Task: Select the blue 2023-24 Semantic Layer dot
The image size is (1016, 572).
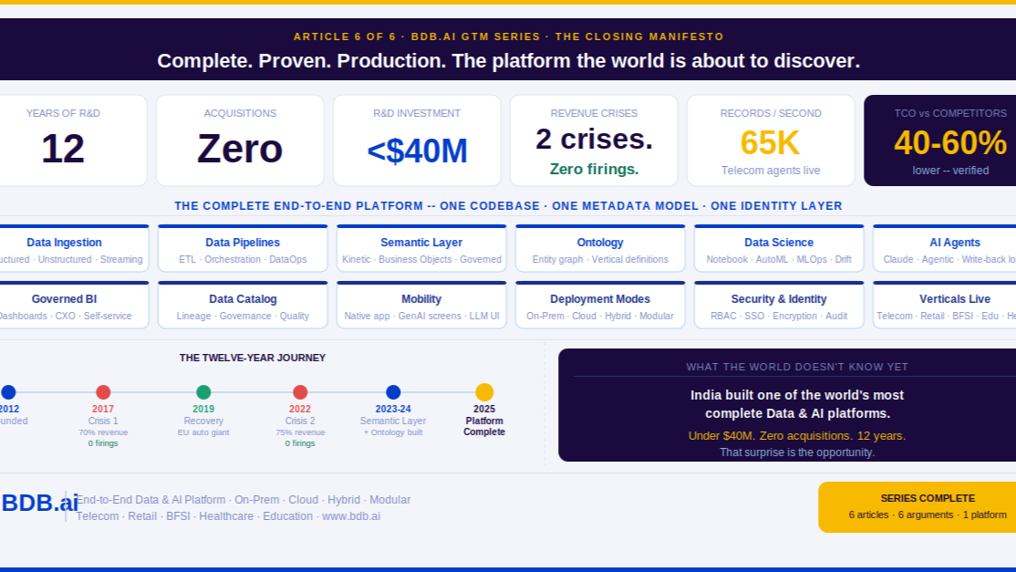Action: click(x=393, y=392)
